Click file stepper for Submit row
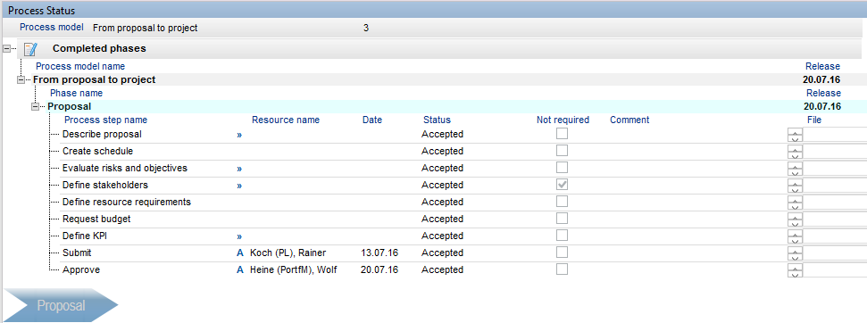This screenshot has height=323, width=867. [x=795, y=253]
